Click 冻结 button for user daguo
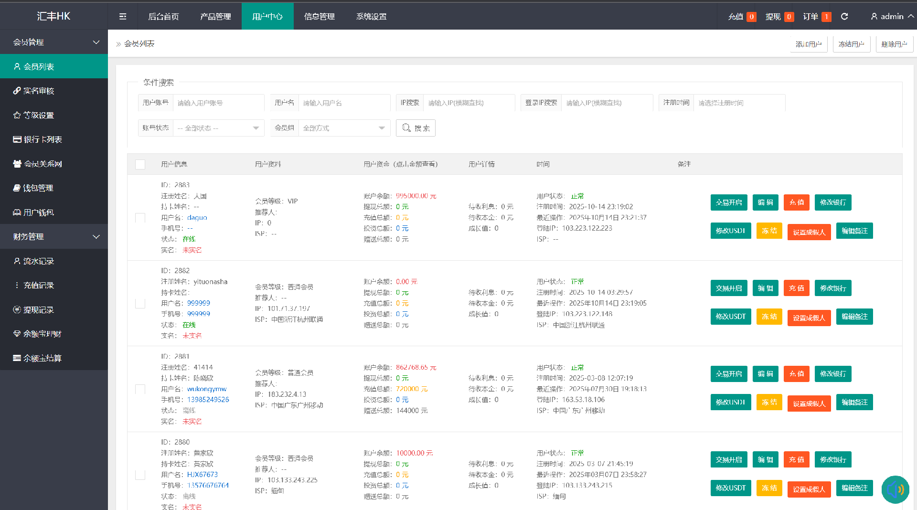The height and width of the screenshot is (510, 917). click(769, 231)
